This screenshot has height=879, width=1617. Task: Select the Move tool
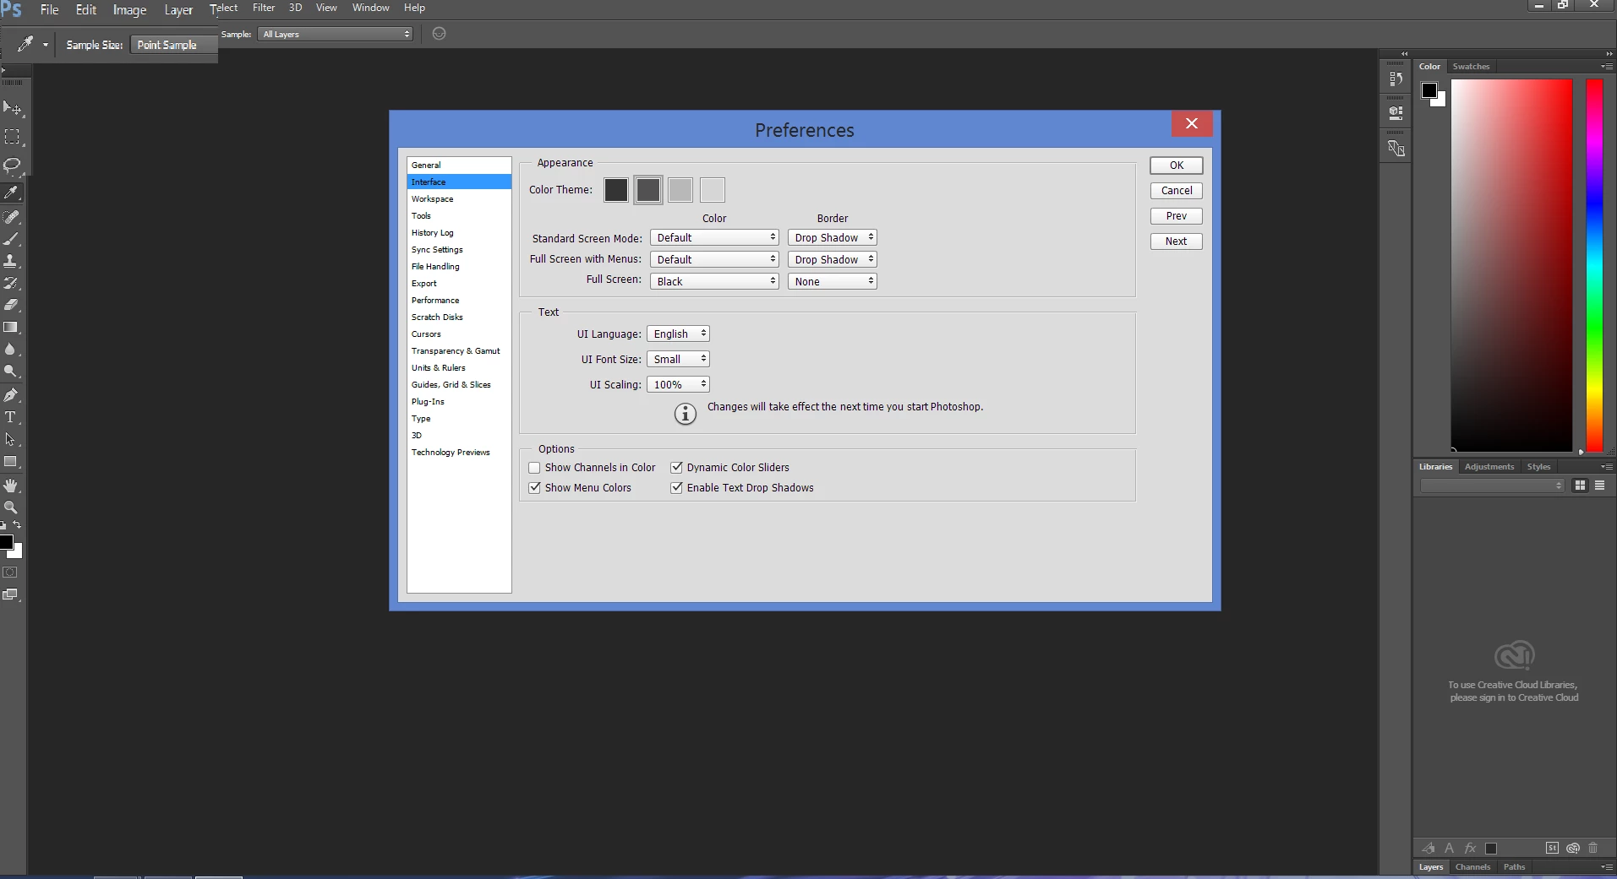12,108
